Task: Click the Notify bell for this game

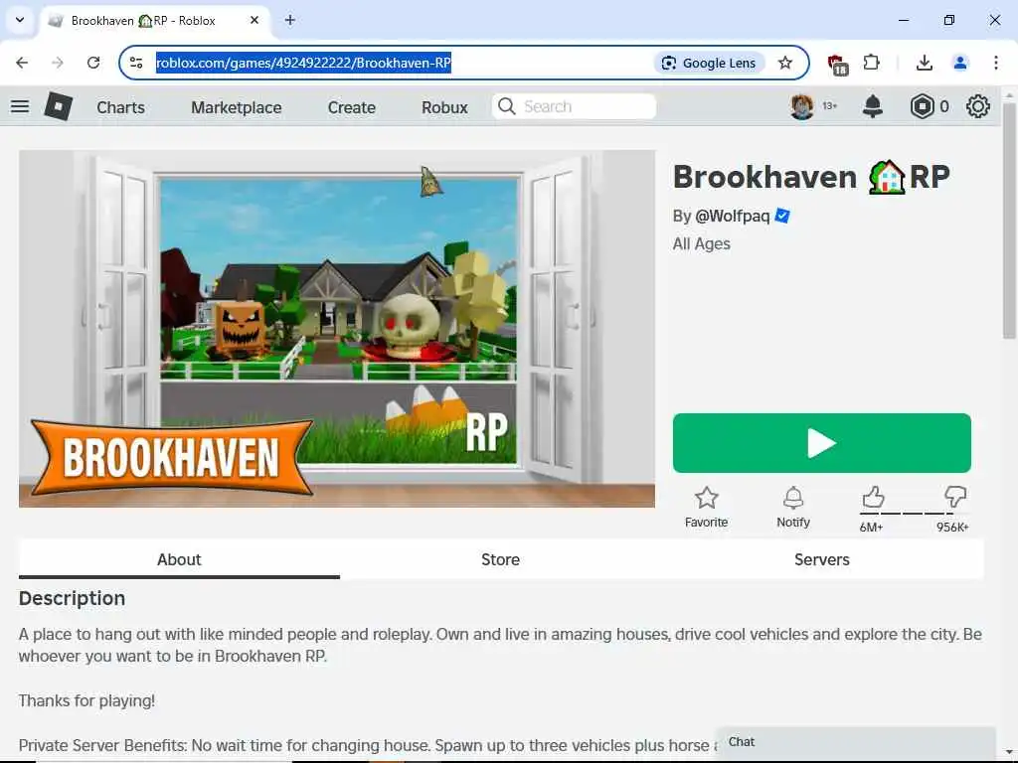Action: [793, 499]
